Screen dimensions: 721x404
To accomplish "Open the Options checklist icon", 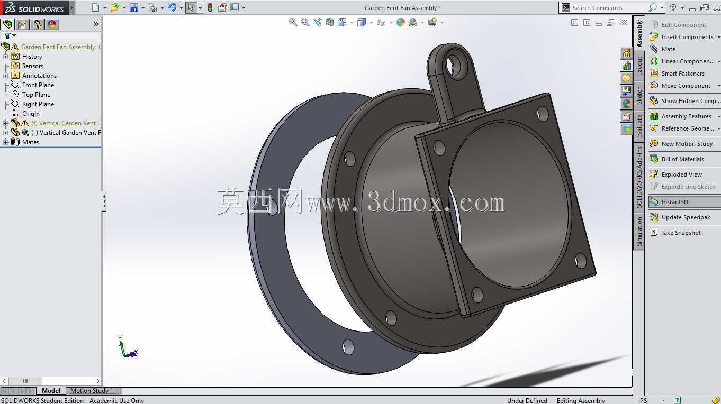I will click(x=235, y=7).
